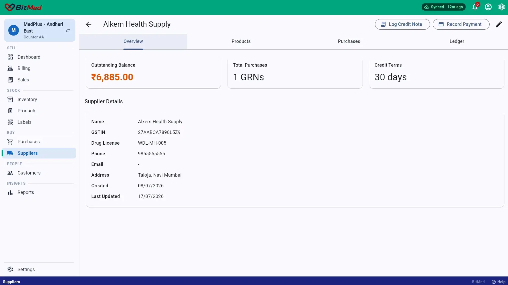This screenshot has height=285, width=508.
Task: Open Inventory in the sidebar
Action: (x=39, y=100)
